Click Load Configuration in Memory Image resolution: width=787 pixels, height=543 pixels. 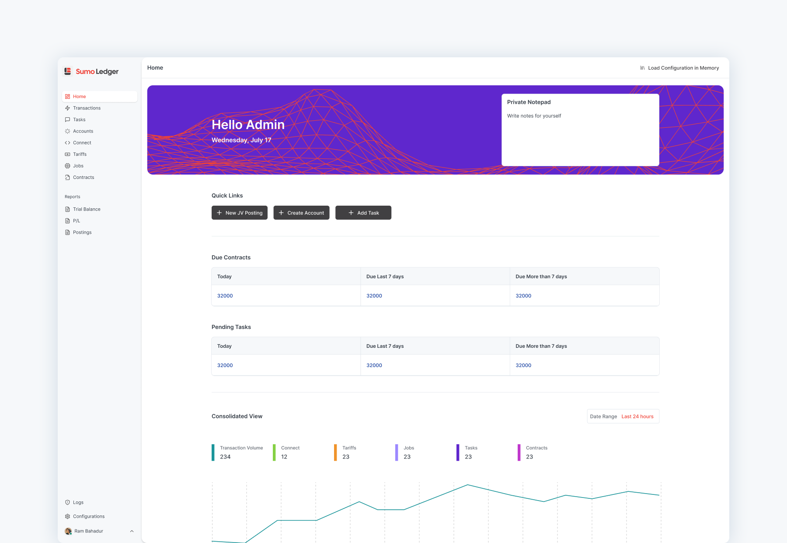click(x=679, y=68)
